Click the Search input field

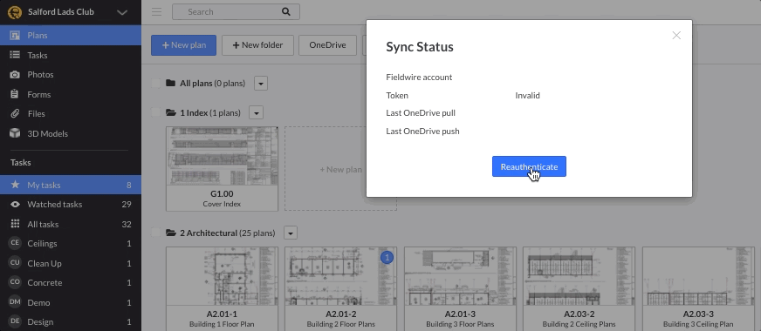(x=236, y=11)
